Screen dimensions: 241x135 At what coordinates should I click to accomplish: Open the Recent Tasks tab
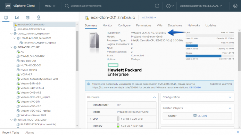point(11,132)
